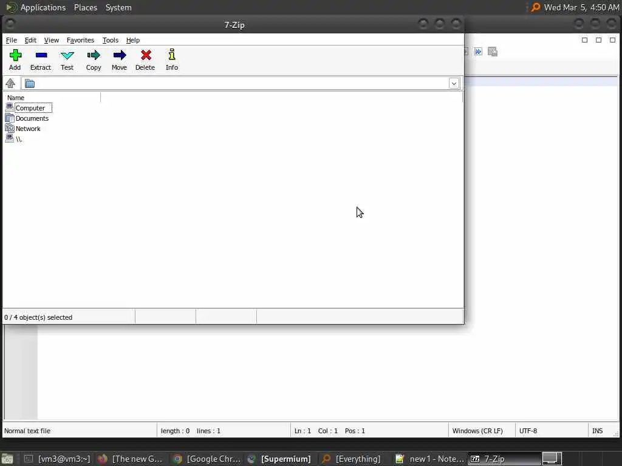622x466 pixels.
Task: Click 'length : 0 lines : 1' in the status bar
Action: click(x=190, y=431)
